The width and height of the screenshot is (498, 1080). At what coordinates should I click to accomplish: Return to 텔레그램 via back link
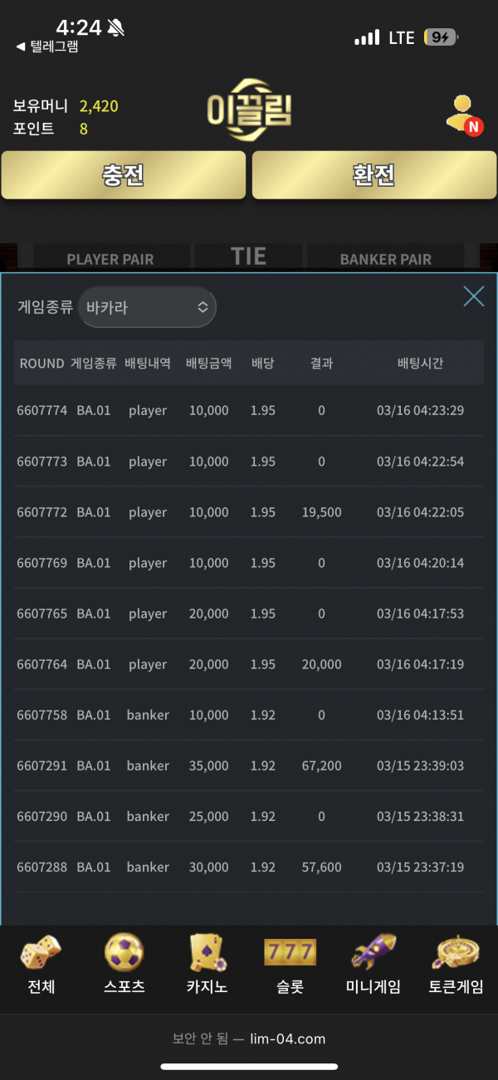click(47, 47)
